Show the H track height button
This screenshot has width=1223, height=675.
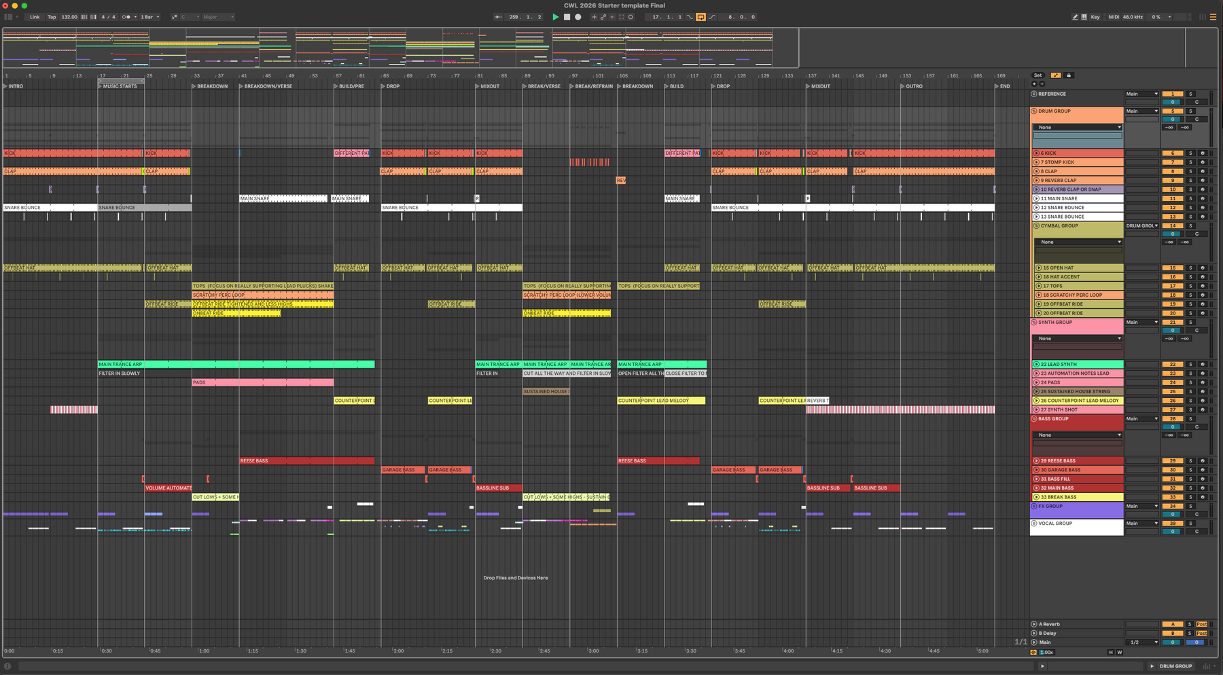[x=1111, y=653]
